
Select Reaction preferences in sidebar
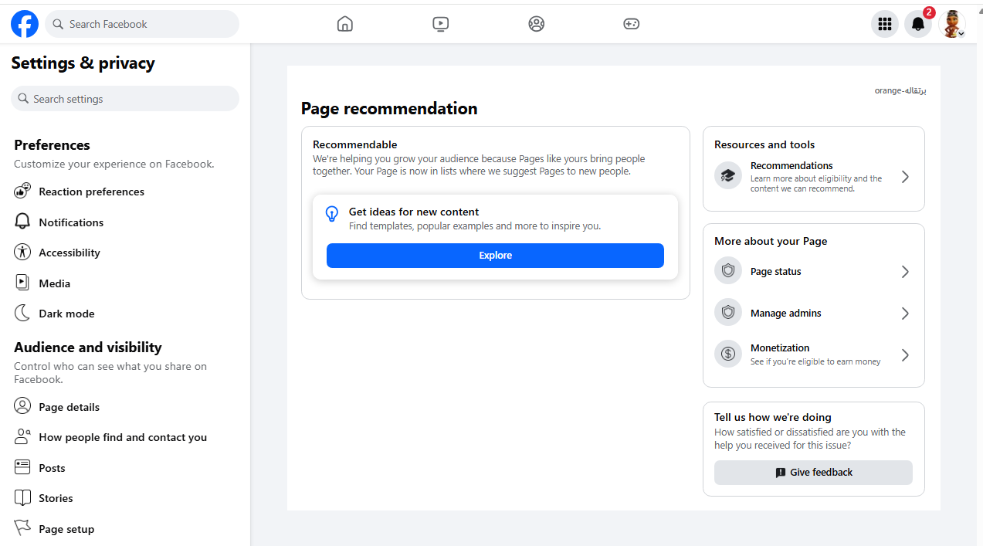click(x=91, y=192)
